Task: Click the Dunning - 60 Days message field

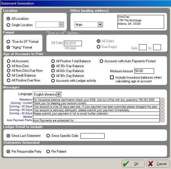Action: coord(96,110)
